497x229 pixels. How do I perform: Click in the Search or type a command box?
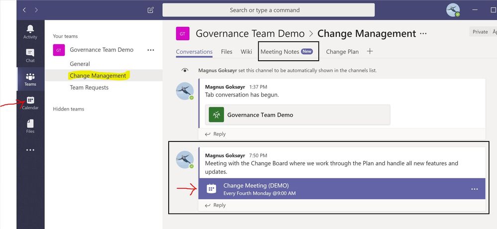point(269,10)
